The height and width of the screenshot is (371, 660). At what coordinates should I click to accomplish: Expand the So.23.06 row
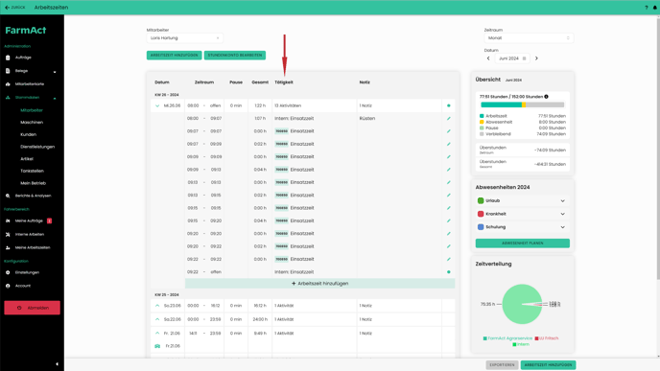157,306
